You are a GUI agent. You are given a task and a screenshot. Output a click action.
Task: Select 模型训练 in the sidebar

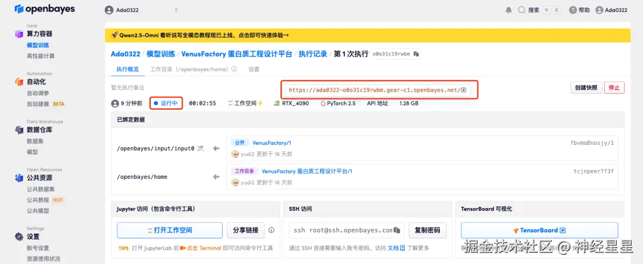pos(38,45)
